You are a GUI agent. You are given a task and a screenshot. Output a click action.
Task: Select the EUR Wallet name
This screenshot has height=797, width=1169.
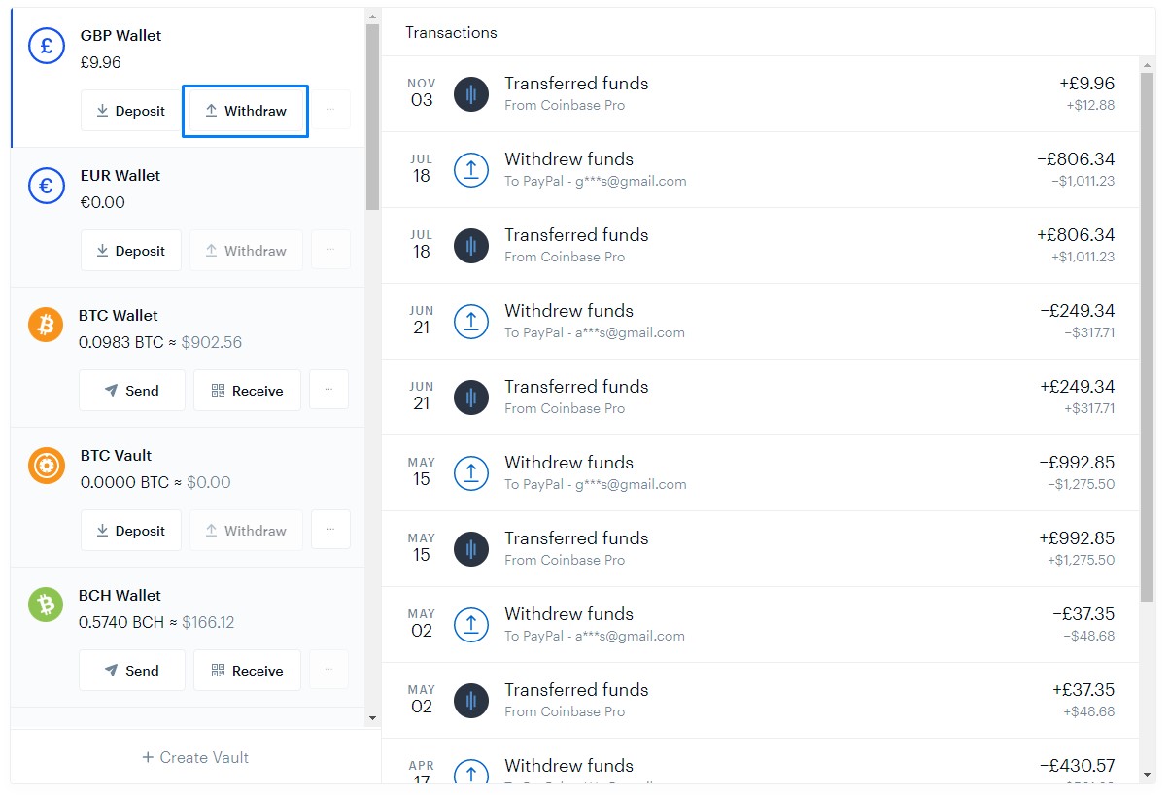120,175
